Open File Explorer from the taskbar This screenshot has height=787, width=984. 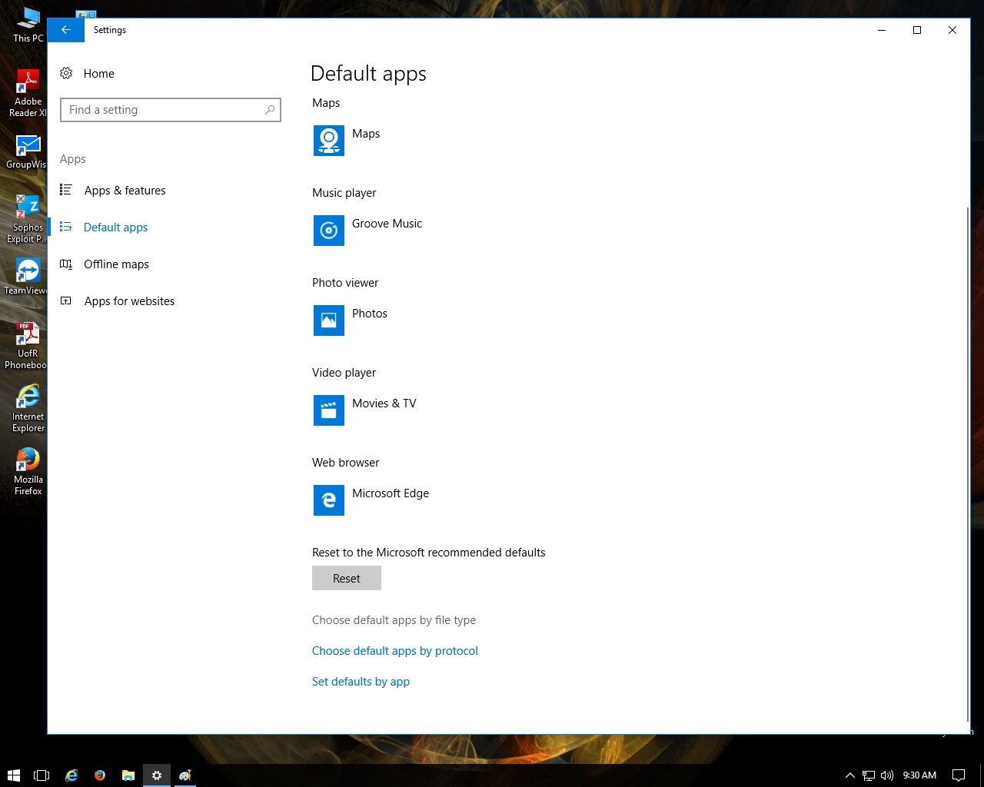[128, 775]
